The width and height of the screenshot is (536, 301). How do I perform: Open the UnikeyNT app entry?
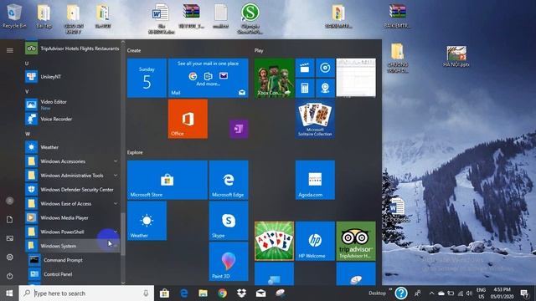(x=72, y=77)
